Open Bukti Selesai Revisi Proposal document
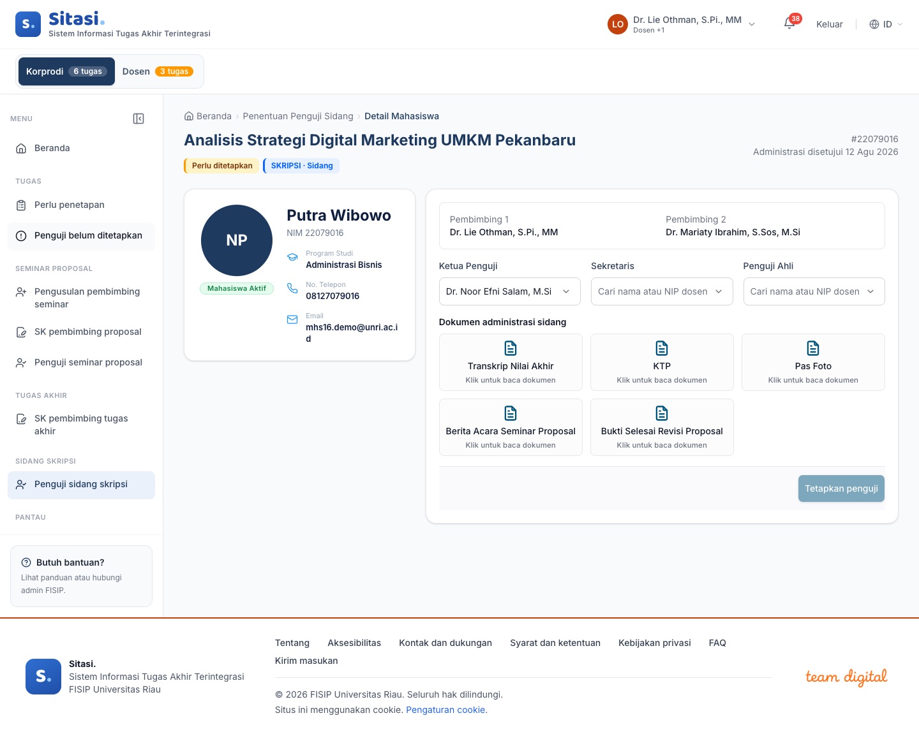Screen dimensions: 919x734 click(662, 427)
